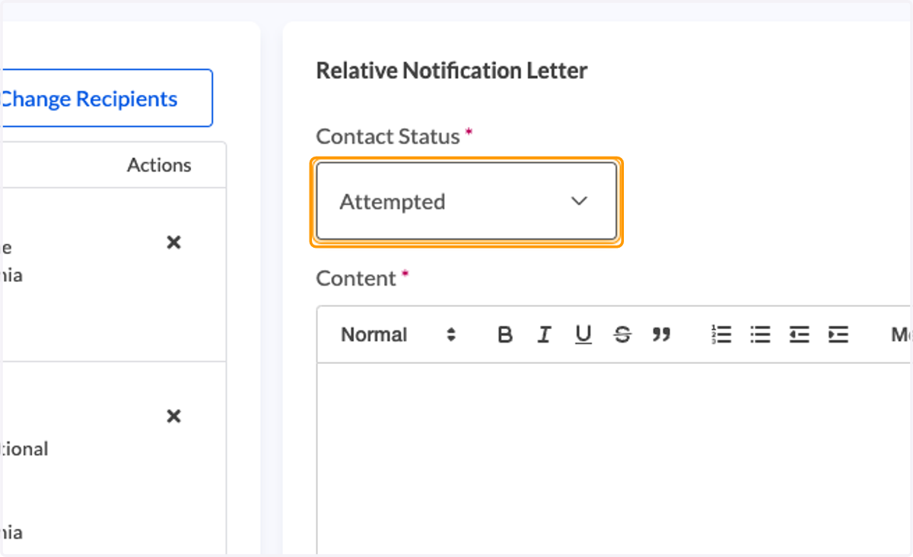Click the Contact Status field label
The image size is (913, 557).
[388, 137]
